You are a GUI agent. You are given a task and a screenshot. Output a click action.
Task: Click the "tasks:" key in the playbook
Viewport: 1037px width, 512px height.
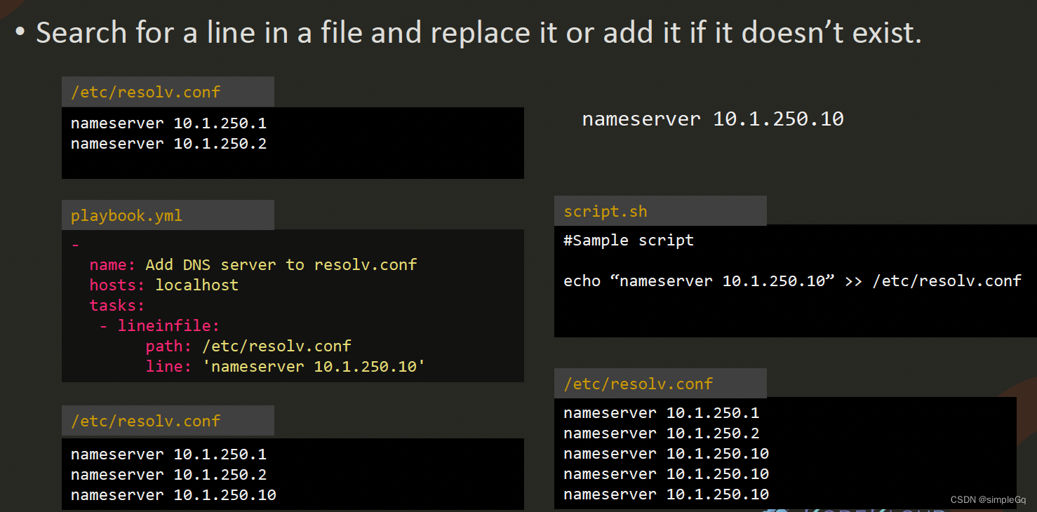[116, 306]
